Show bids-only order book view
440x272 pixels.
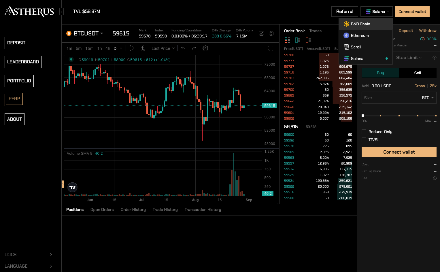click(x=298, y=40)
